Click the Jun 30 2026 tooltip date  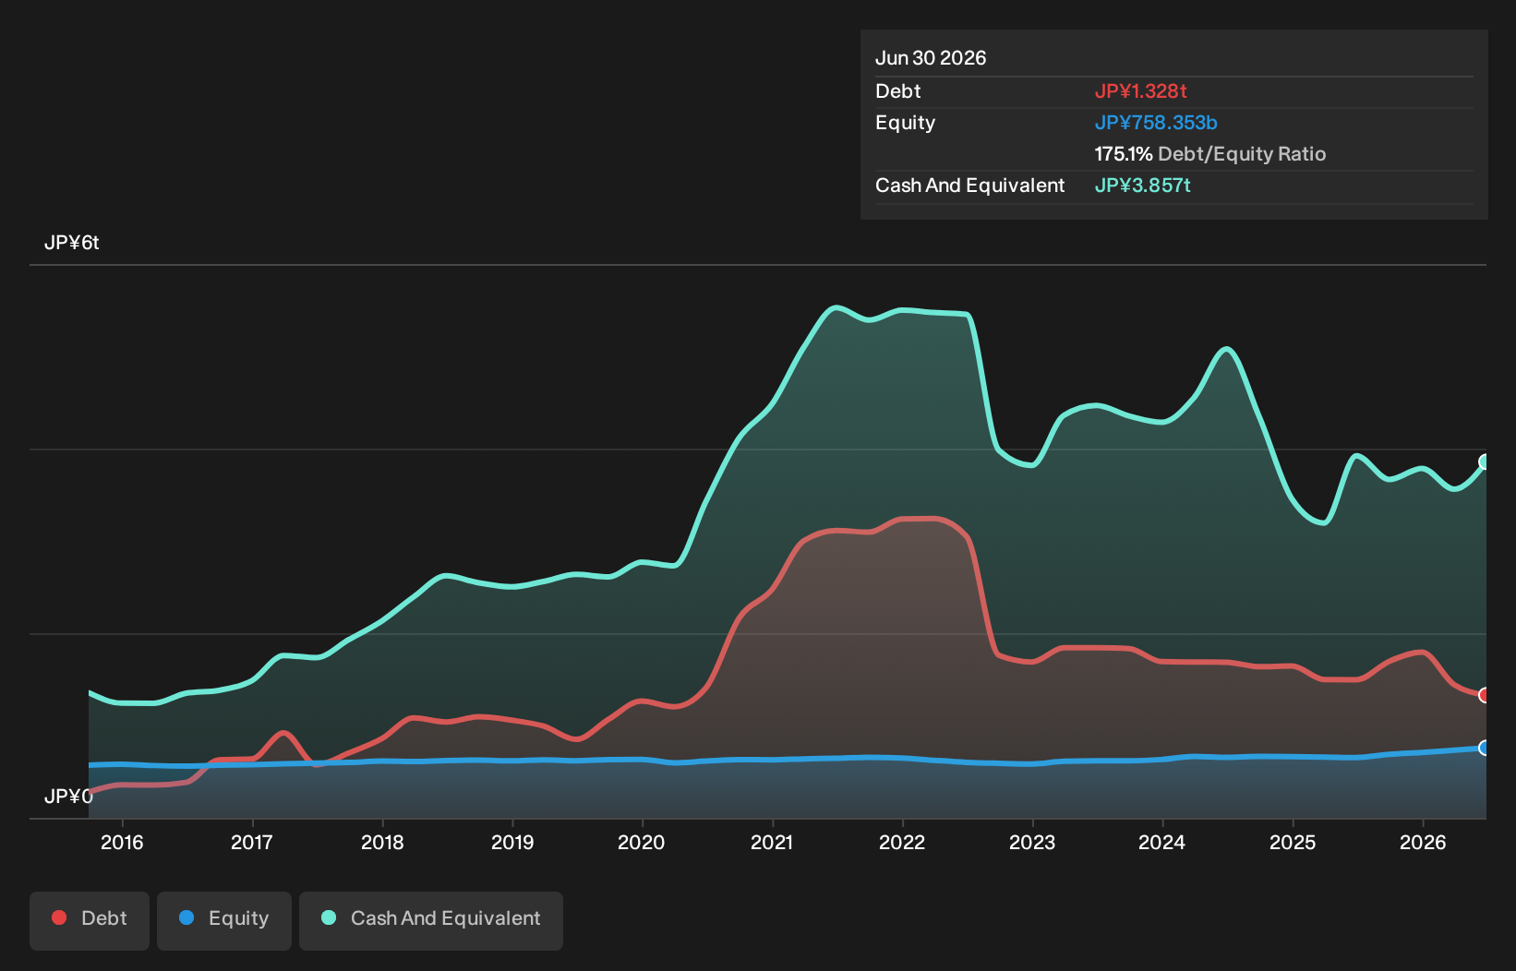931,58
